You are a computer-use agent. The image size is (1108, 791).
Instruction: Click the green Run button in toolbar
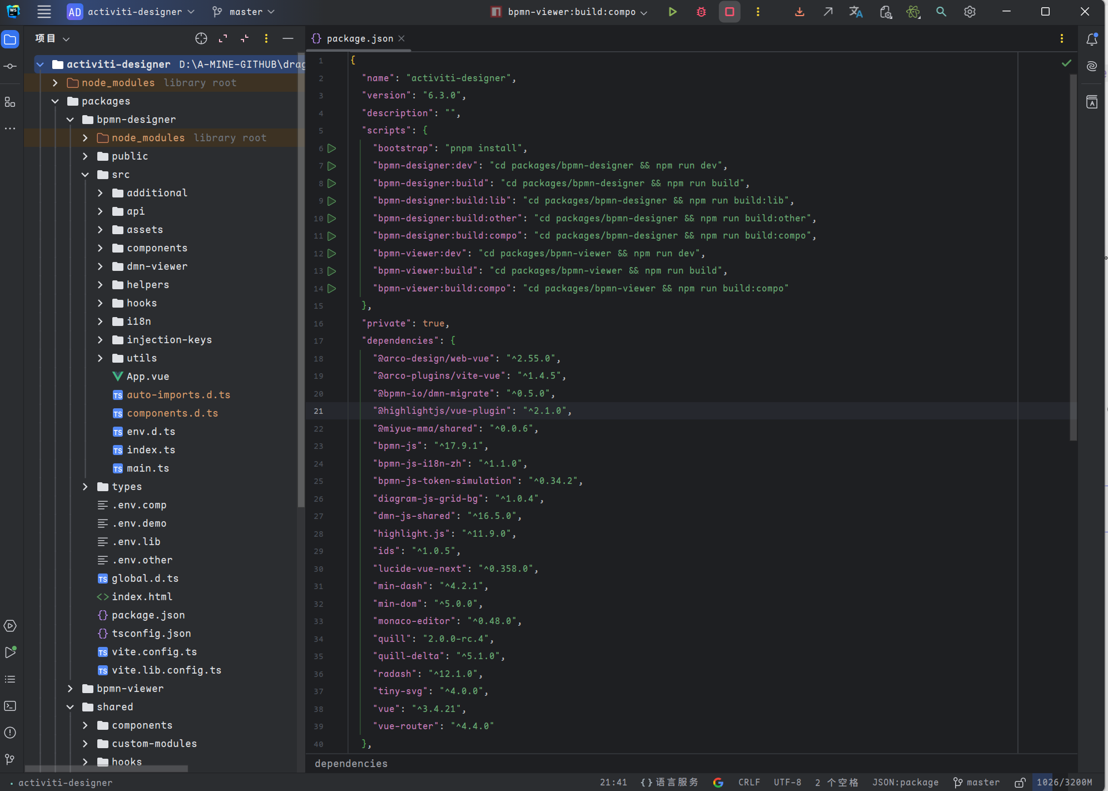tap(672, 12)
